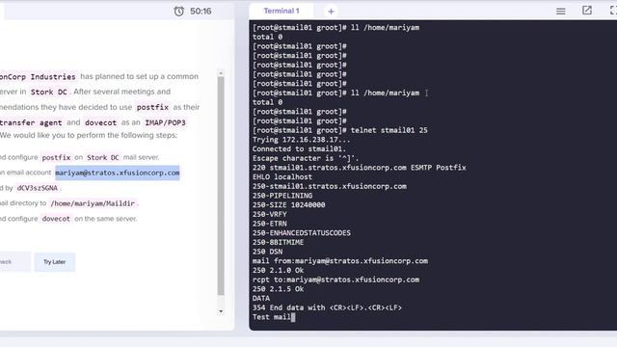Image resolution: width=617 pixels, height=347 pixels.
Task: Click the 'Trying 172.16.238.17...' line
Action: coord(301,140)
